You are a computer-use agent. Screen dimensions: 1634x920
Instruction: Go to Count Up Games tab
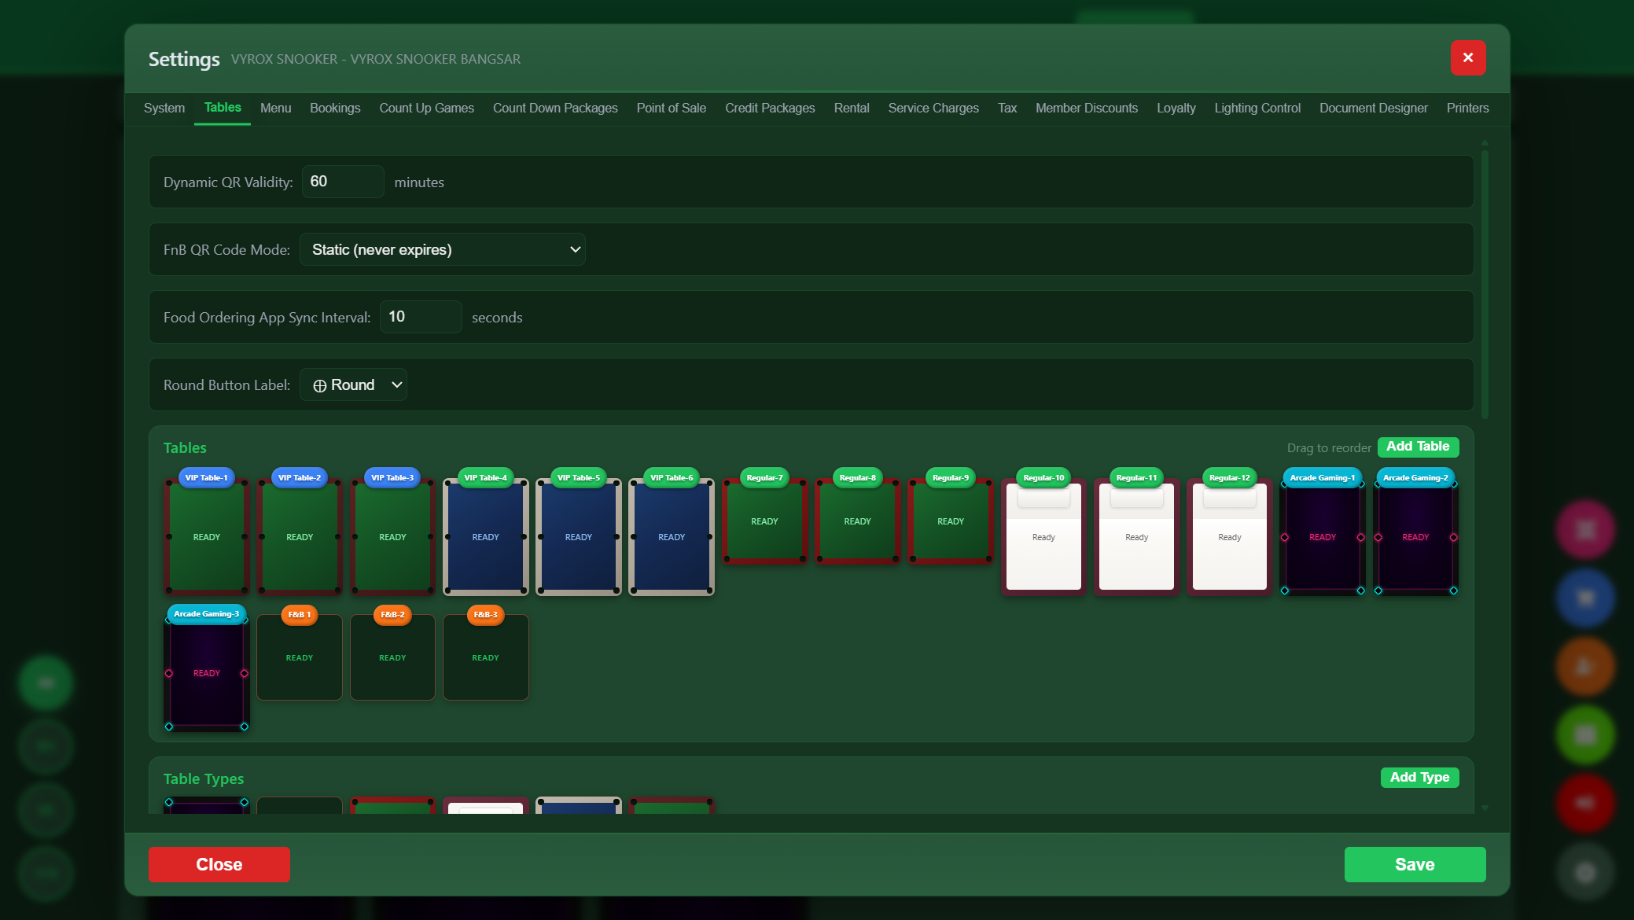pyautogui.click(x=426, y=109)
